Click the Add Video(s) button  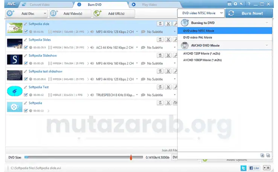click(x=70, y=14)
